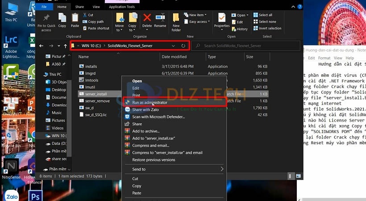Choose Run as administrator
Viewport: 366px width, 201px height.
(175, 102)
